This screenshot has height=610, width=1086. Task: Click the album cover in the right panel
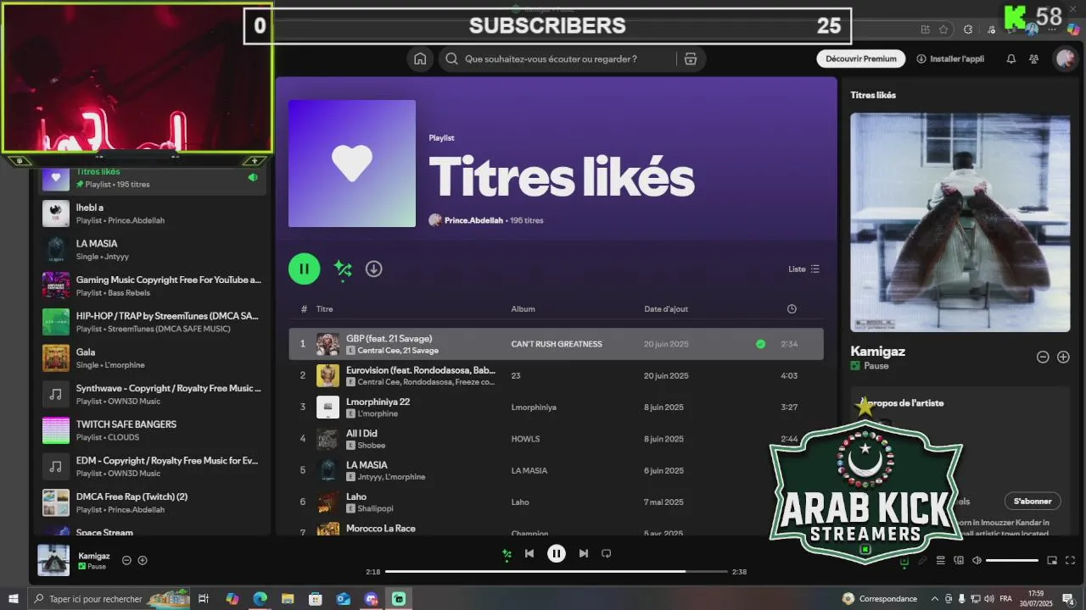click(x=960, y=222)
